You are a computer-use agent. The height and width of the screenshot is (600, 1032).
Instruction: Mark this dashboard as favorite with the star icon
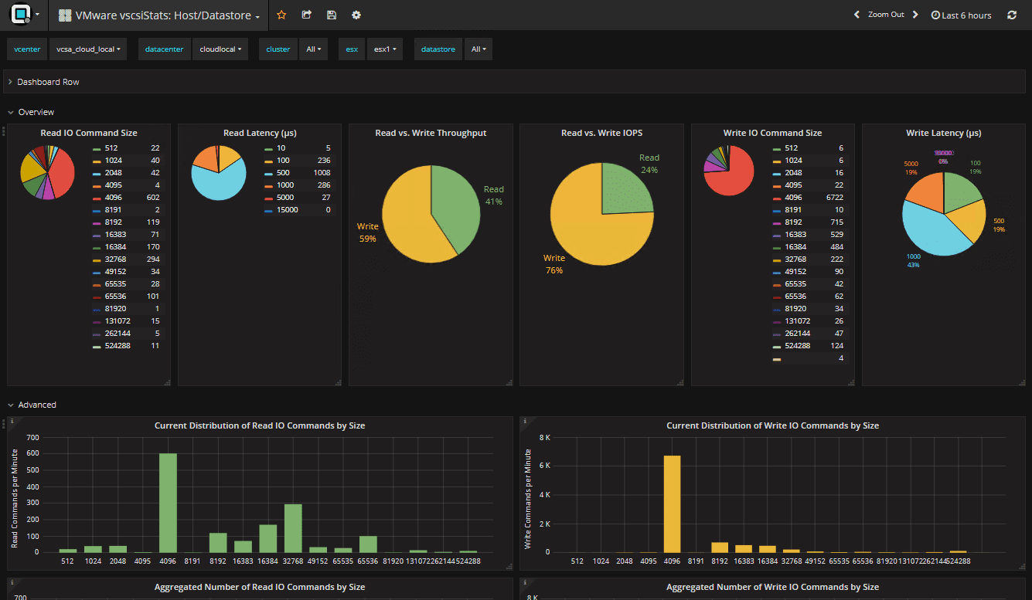[281, 15]
